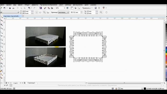
Task: Toggle grid display
Action: tap(75, 8)
